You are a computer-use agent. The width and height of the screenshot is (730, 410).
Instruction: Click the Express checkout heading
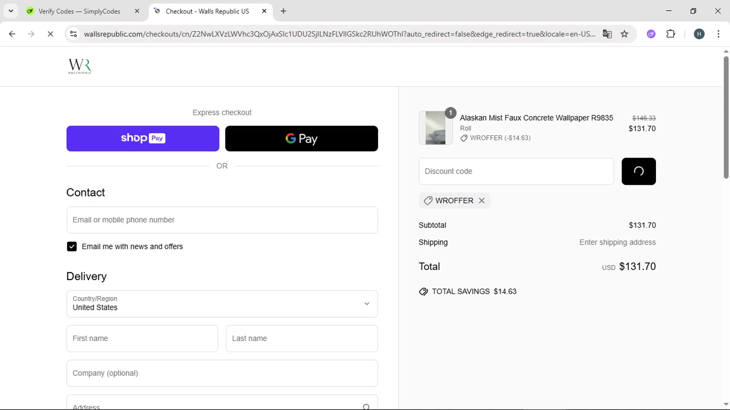pos(222,113)
